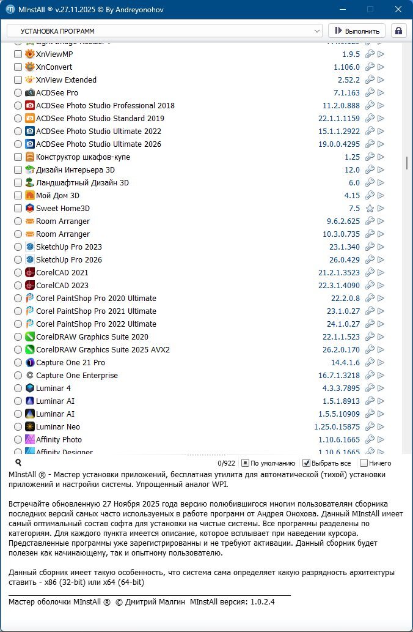
Task: Click the play arrow for Capture One Enterprise
Action: 381,376
